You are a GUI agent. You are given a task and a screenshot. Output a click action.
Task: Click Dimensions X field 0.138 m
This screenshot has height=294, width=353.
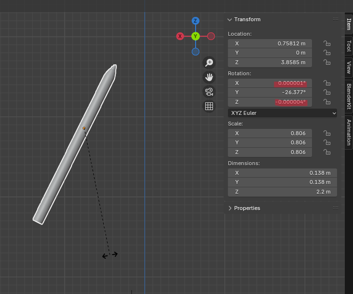(282, 173)
